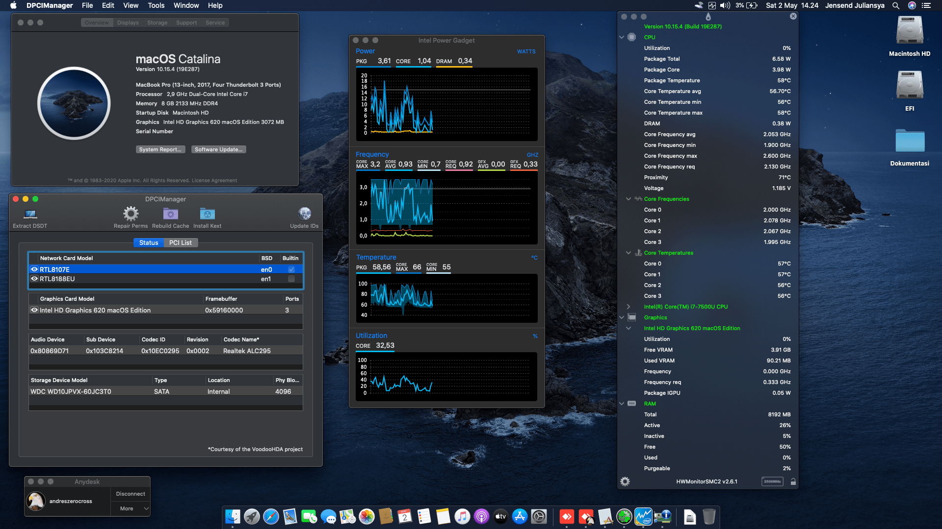This screenshot has width=942, height=529.
Task: Select WDC WD10JPVX-60JC3T0 storage row
Action: tap(166, 391)
